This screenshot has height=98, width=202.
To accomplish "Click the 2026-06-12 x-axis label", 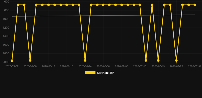I will tap(48, 66).
